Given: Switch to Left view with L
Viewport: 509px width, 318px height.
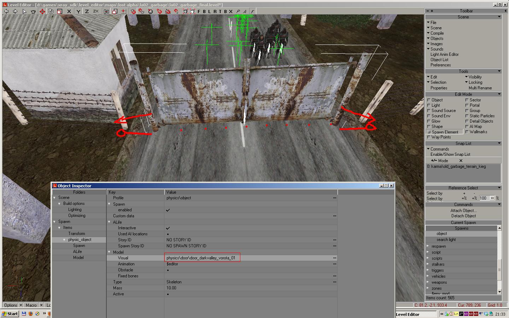Looking at the screenshot, I should tap(209, 11).
